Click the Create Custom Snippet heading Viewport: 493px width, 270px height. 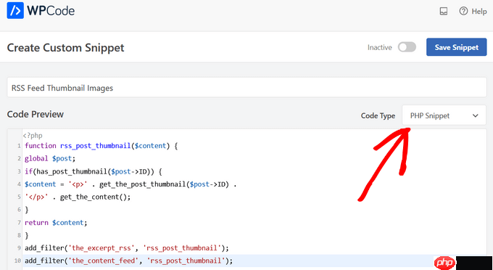pos(66,48)
